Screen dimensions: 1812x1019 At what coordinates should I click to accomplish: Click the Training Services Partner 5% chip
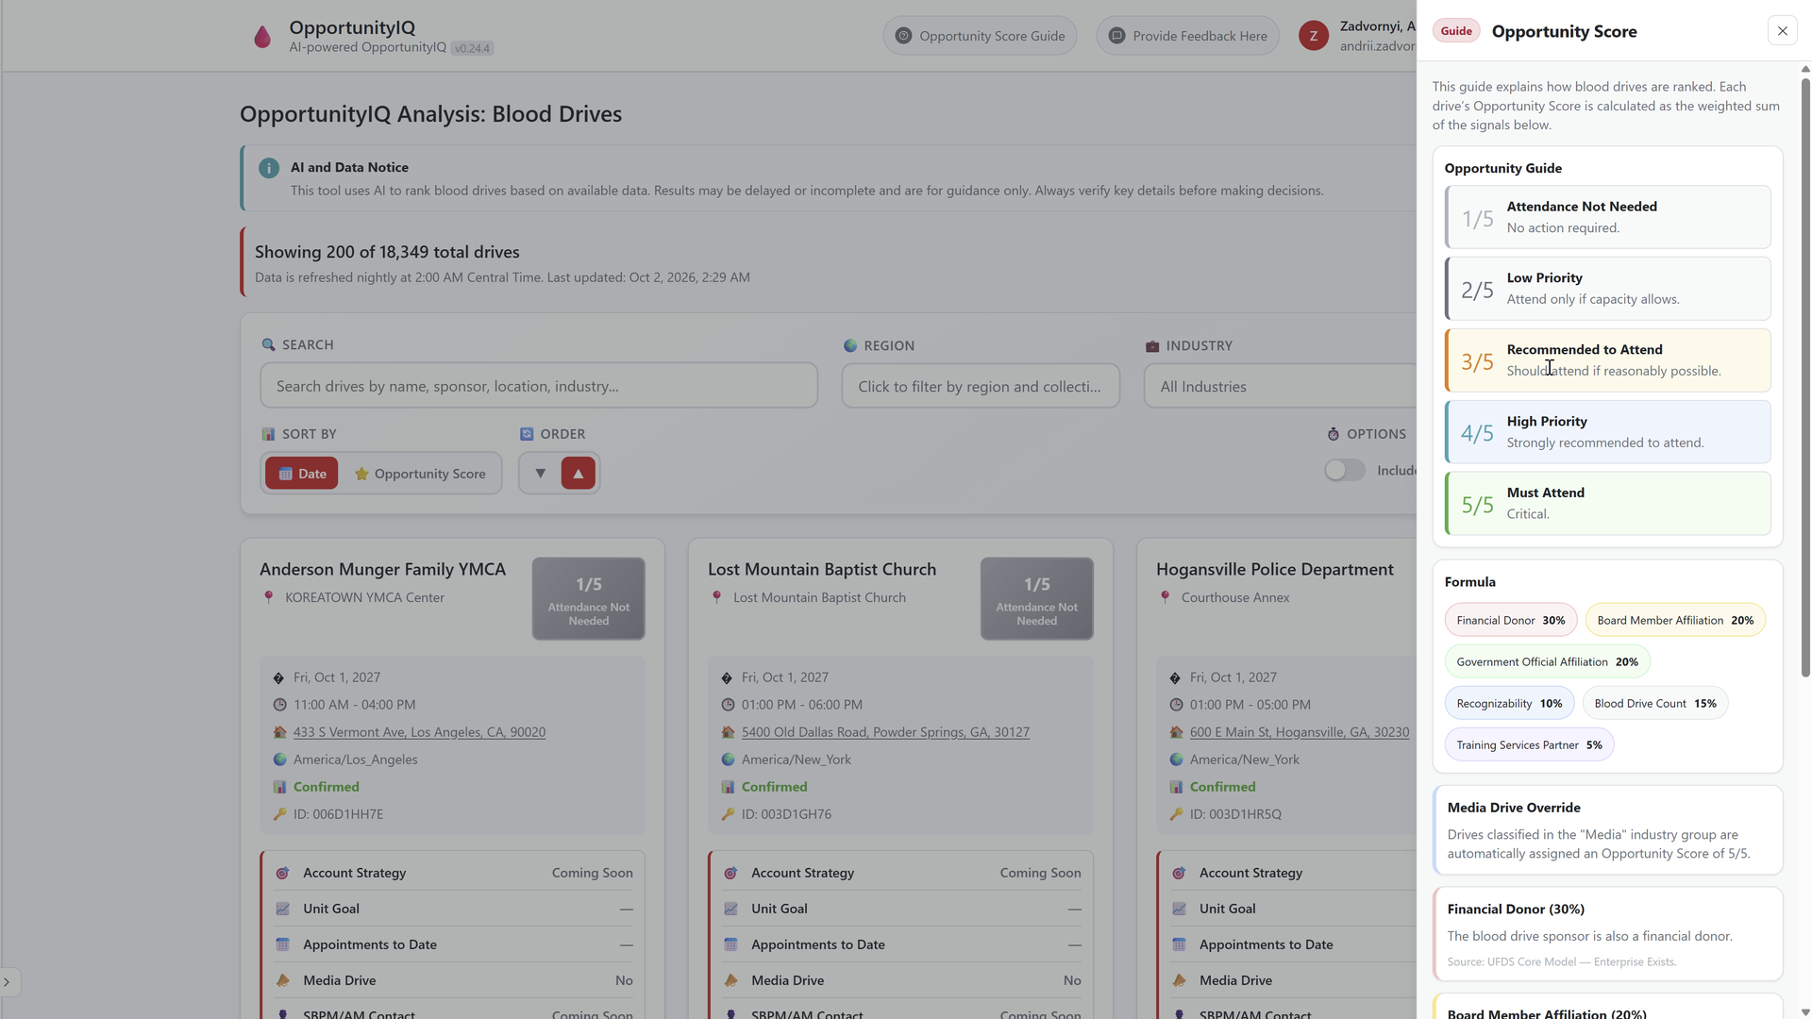coord(1529,744)
